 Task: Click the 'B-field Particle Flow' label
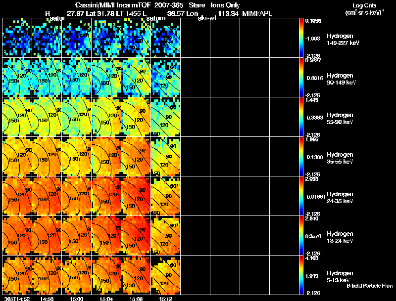pyautogui.click(x=370, y=286)
